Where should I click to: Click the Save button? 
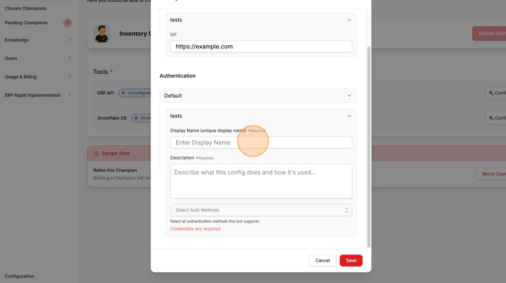pyautogui.click(x=351, y=260)
